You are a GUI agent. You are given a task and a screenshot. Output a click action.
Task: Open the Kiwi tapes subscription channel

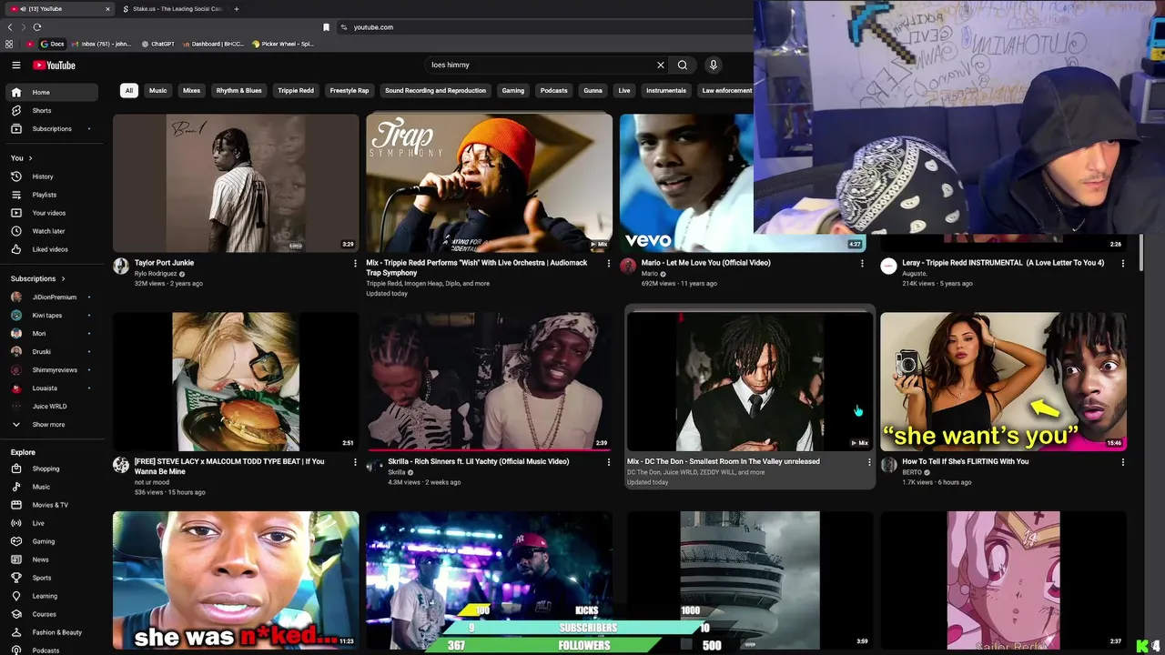[x=52, y=316]
